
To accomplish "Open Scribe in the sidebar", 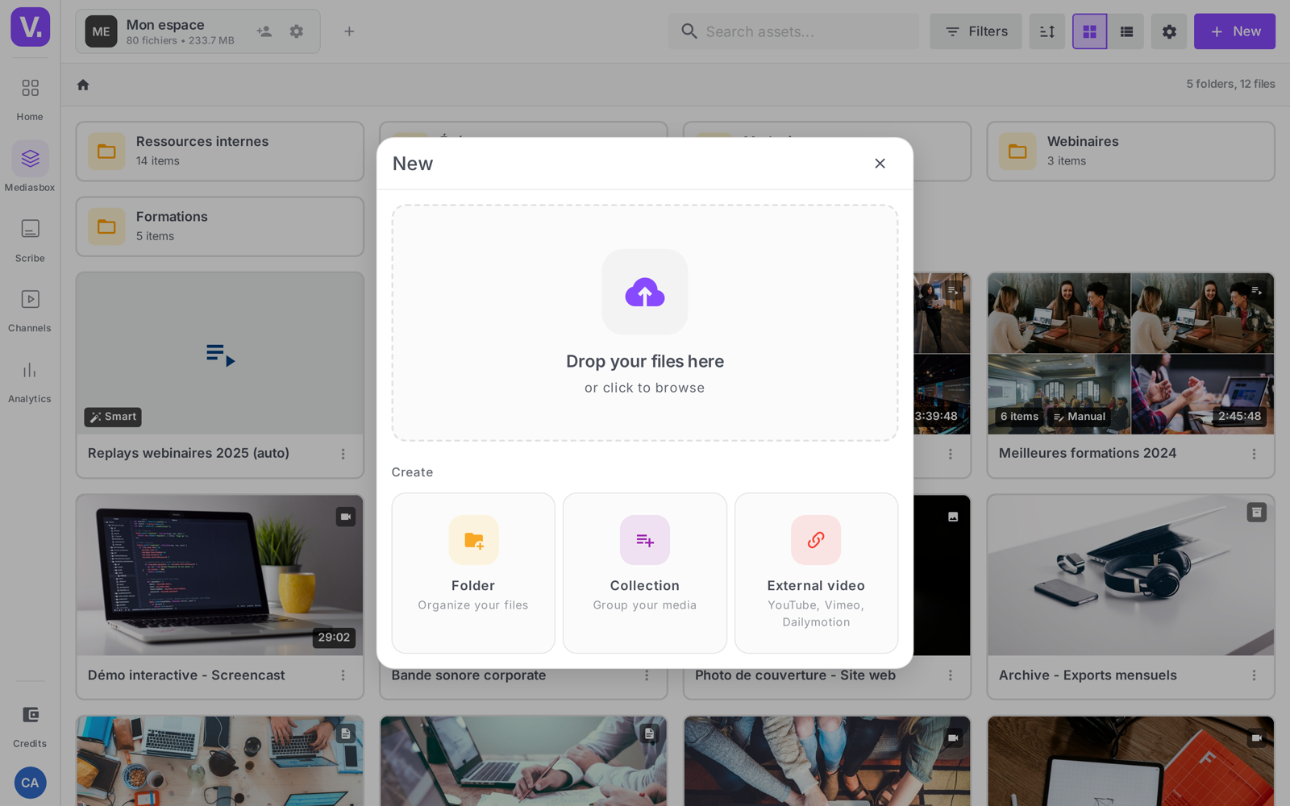I will pos(30,239).
